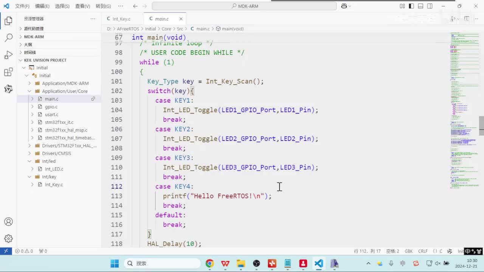Toggle the bottom panel visibility
The width and height of the screenshot is (484, 272).
[x=420, y=6]
